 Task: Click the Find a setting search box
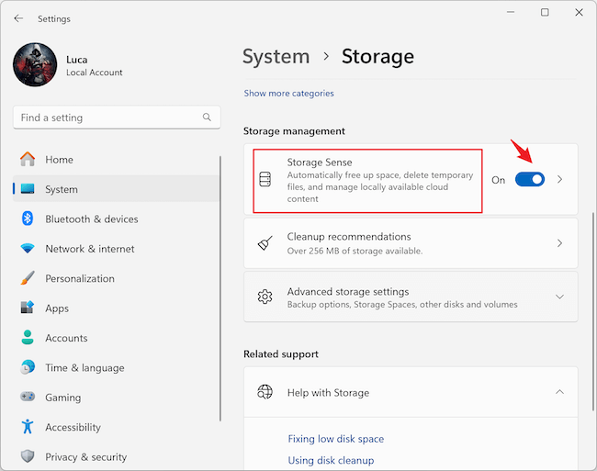[117, 118]
